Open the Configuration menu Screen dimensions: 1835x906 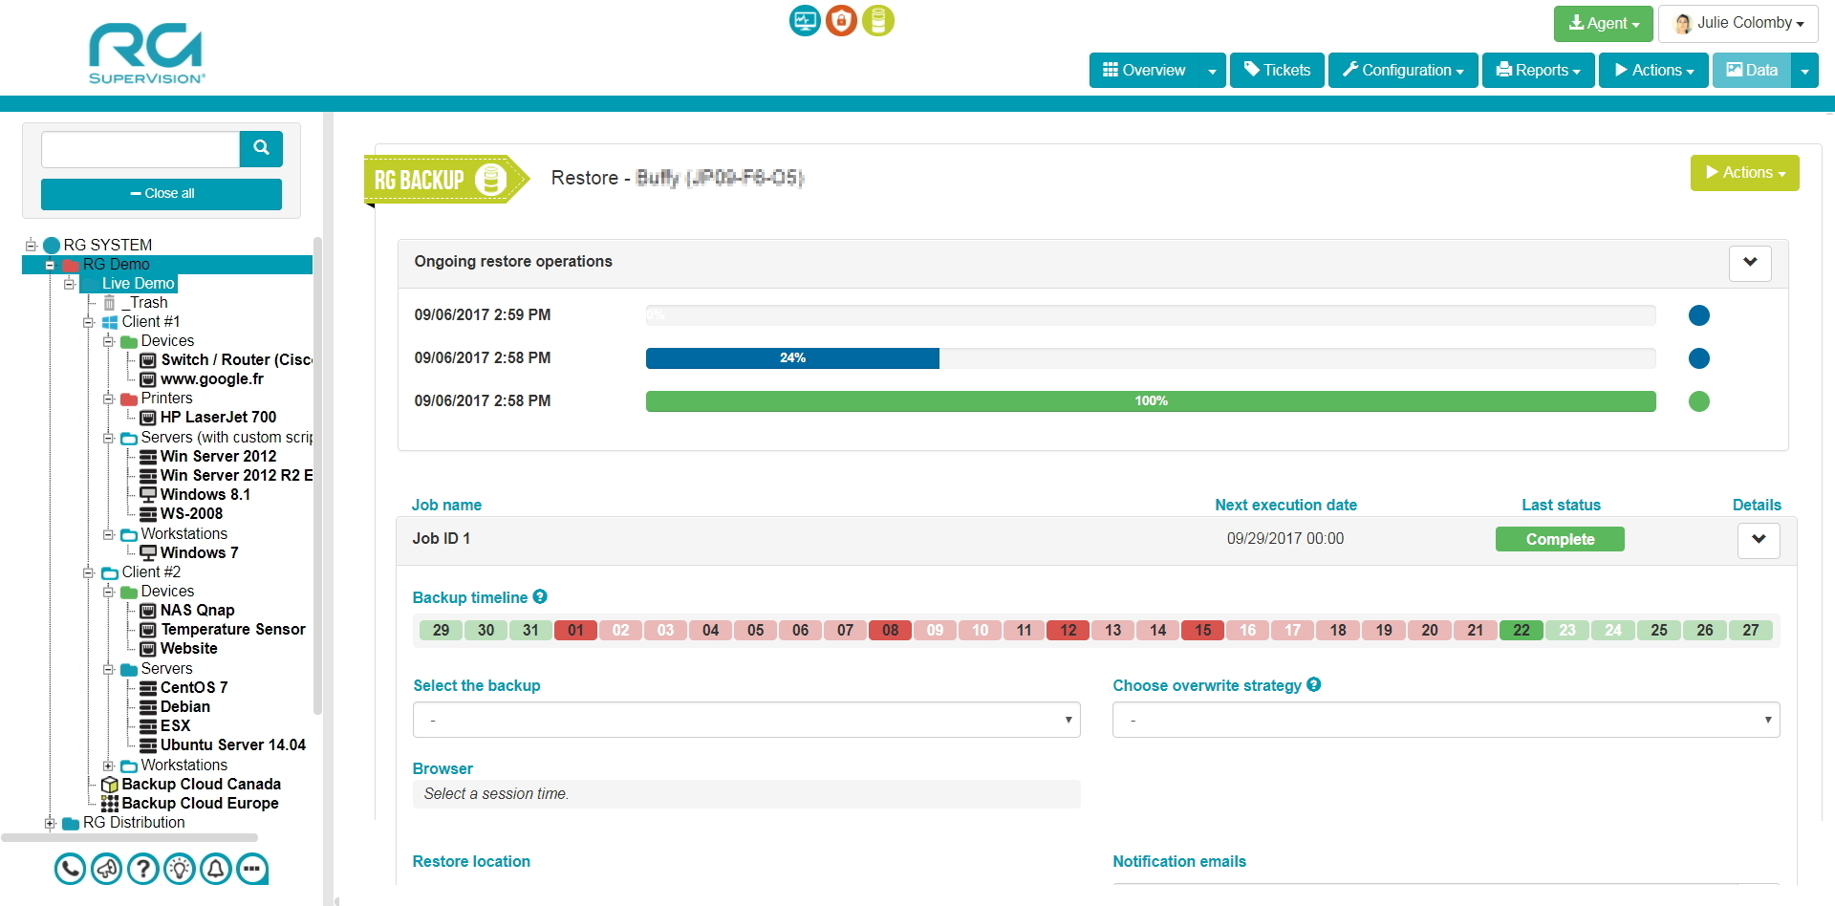(1401, 70)
